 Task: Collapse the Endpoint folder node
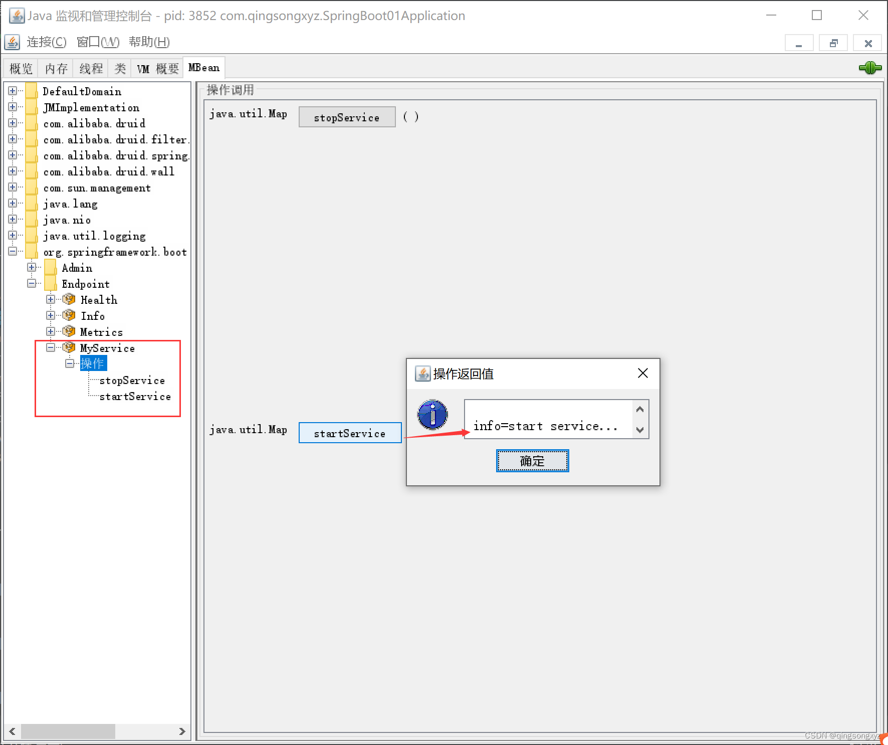[x=32, y=283]
